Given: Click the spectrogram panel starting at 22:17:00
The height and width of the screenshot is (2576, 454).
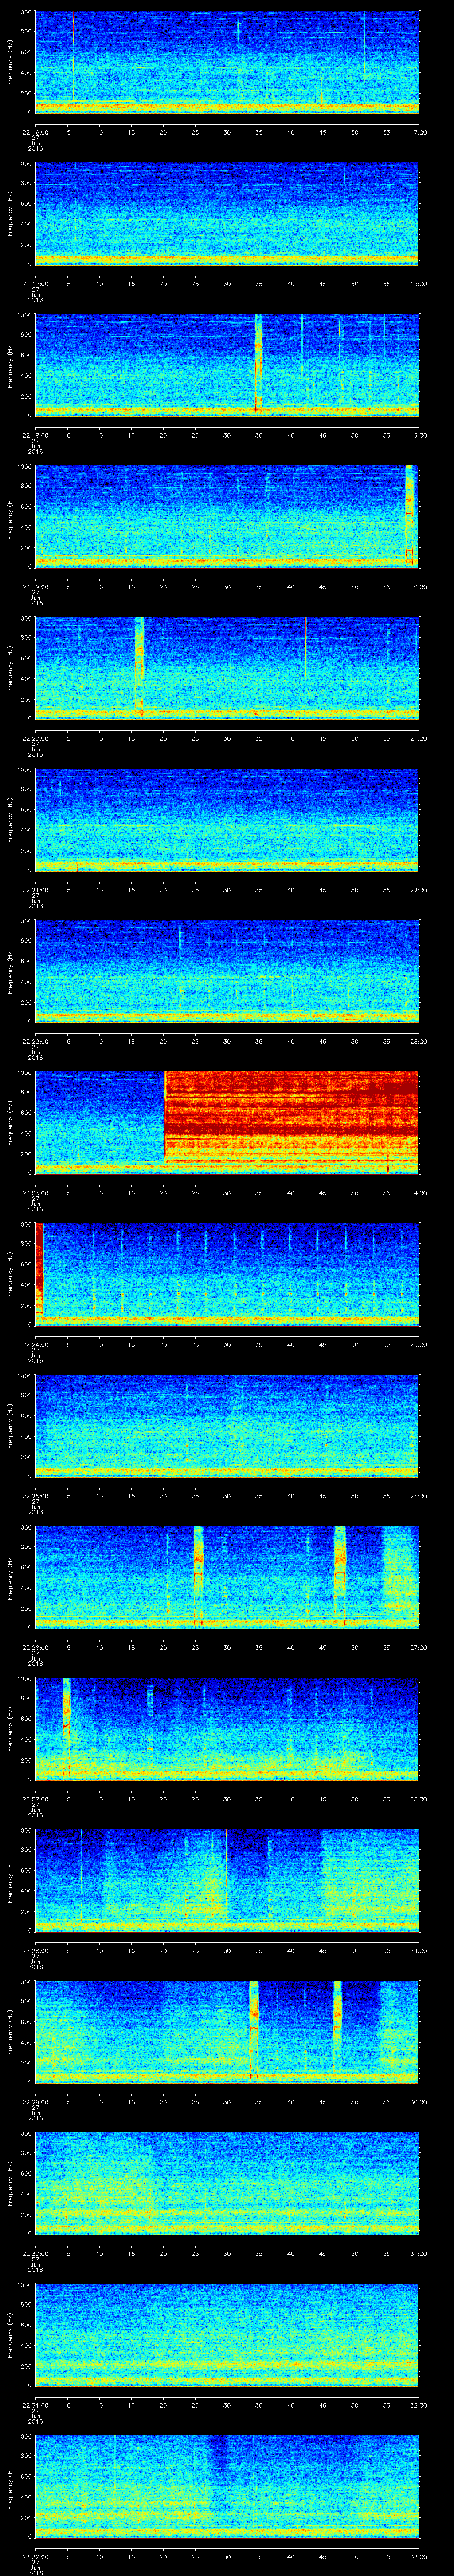Looking at the screenshot, I should (x=227, y=213).
